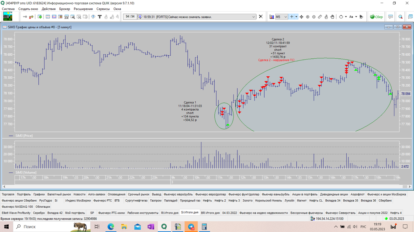Open Telegram from the taskbar

click(x=191, y=227)
